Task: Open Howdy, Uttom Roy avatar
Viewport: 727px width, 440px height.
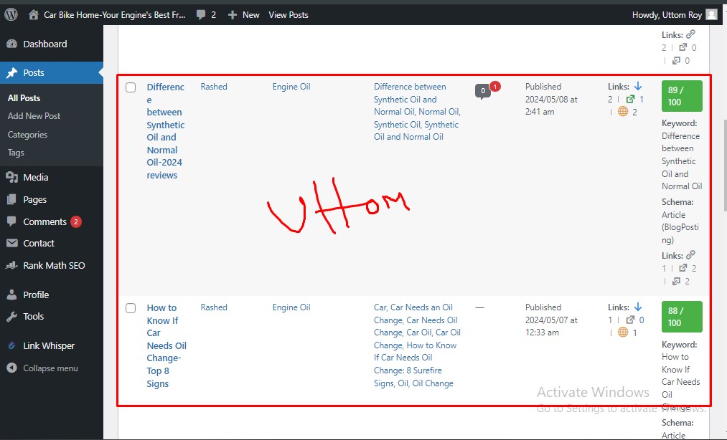Action: pos(711,15)
